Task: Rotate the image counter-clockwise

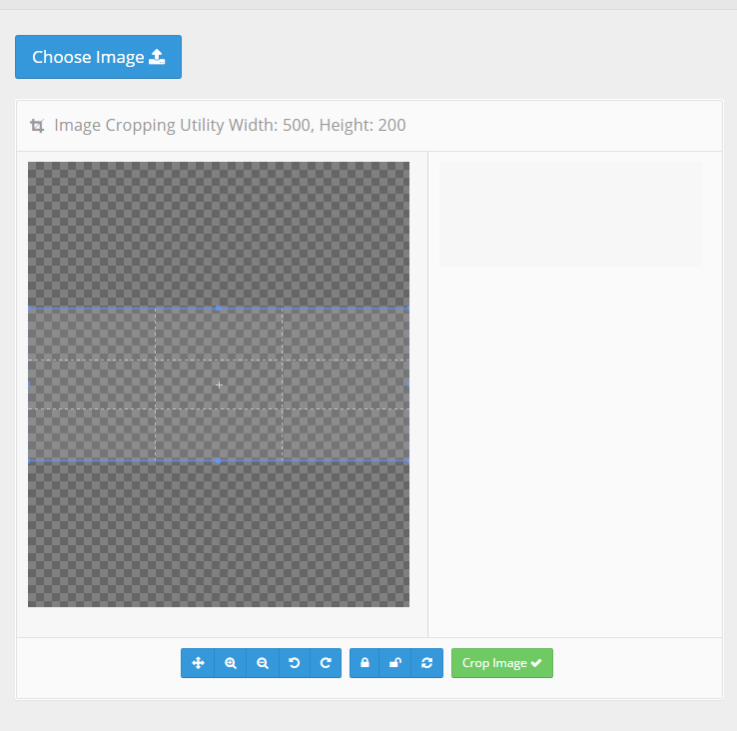Action: tap(295, 663)
